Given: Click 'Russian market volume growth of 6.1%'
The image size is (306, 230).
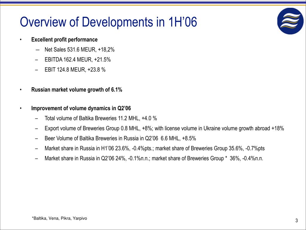Looking at the screenshot, I should point(77,90).
